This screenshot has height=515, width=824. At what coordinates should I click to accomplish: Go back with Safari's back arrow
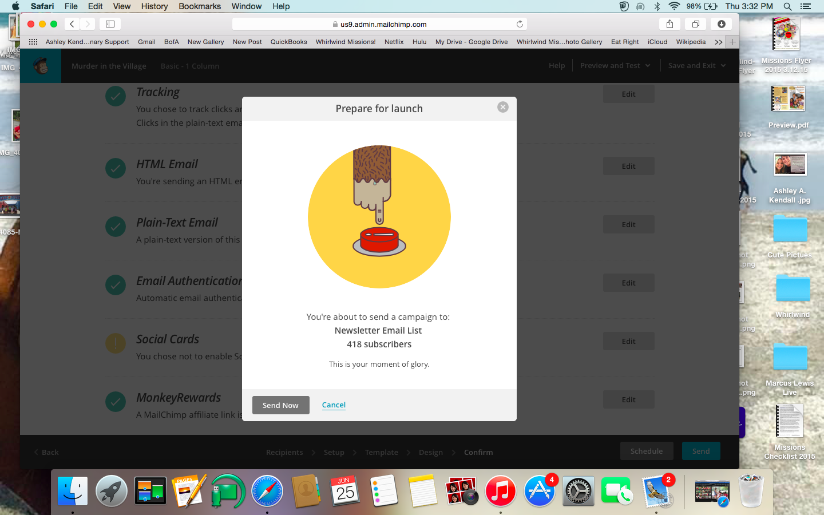72,24
